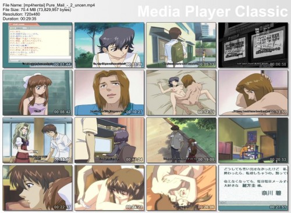291x213 pixels.
Task: Click the 00:27:51 timestamp label
Action: [x=278, y=207]
